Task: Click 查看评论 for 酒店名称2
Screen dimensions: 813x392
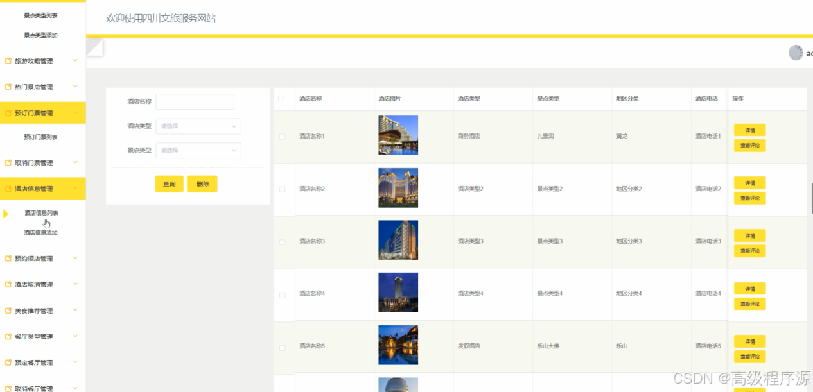Action: tap(749, 198)
